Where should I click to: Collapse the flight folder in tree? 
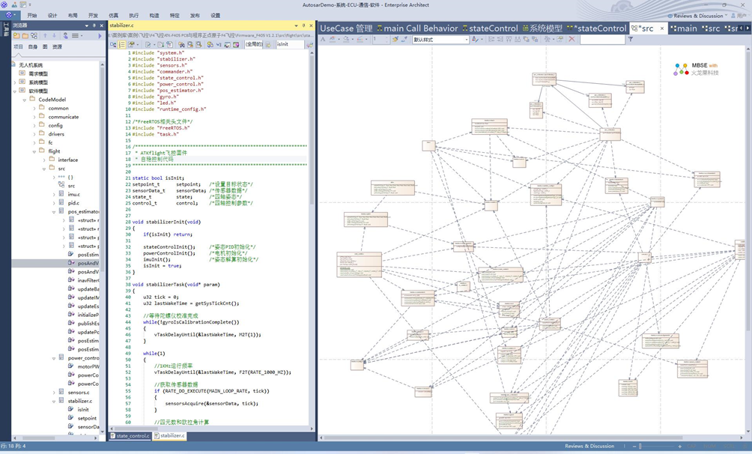pos(34,151)
